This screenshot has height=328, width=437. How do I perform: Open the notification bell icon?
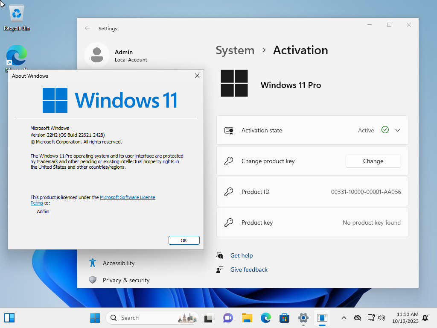425,318
